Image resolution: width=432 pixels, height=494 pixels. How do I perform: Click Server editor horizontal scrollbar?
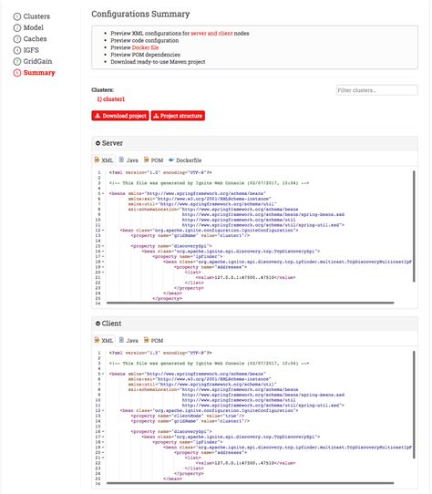[x=251, y=303]
